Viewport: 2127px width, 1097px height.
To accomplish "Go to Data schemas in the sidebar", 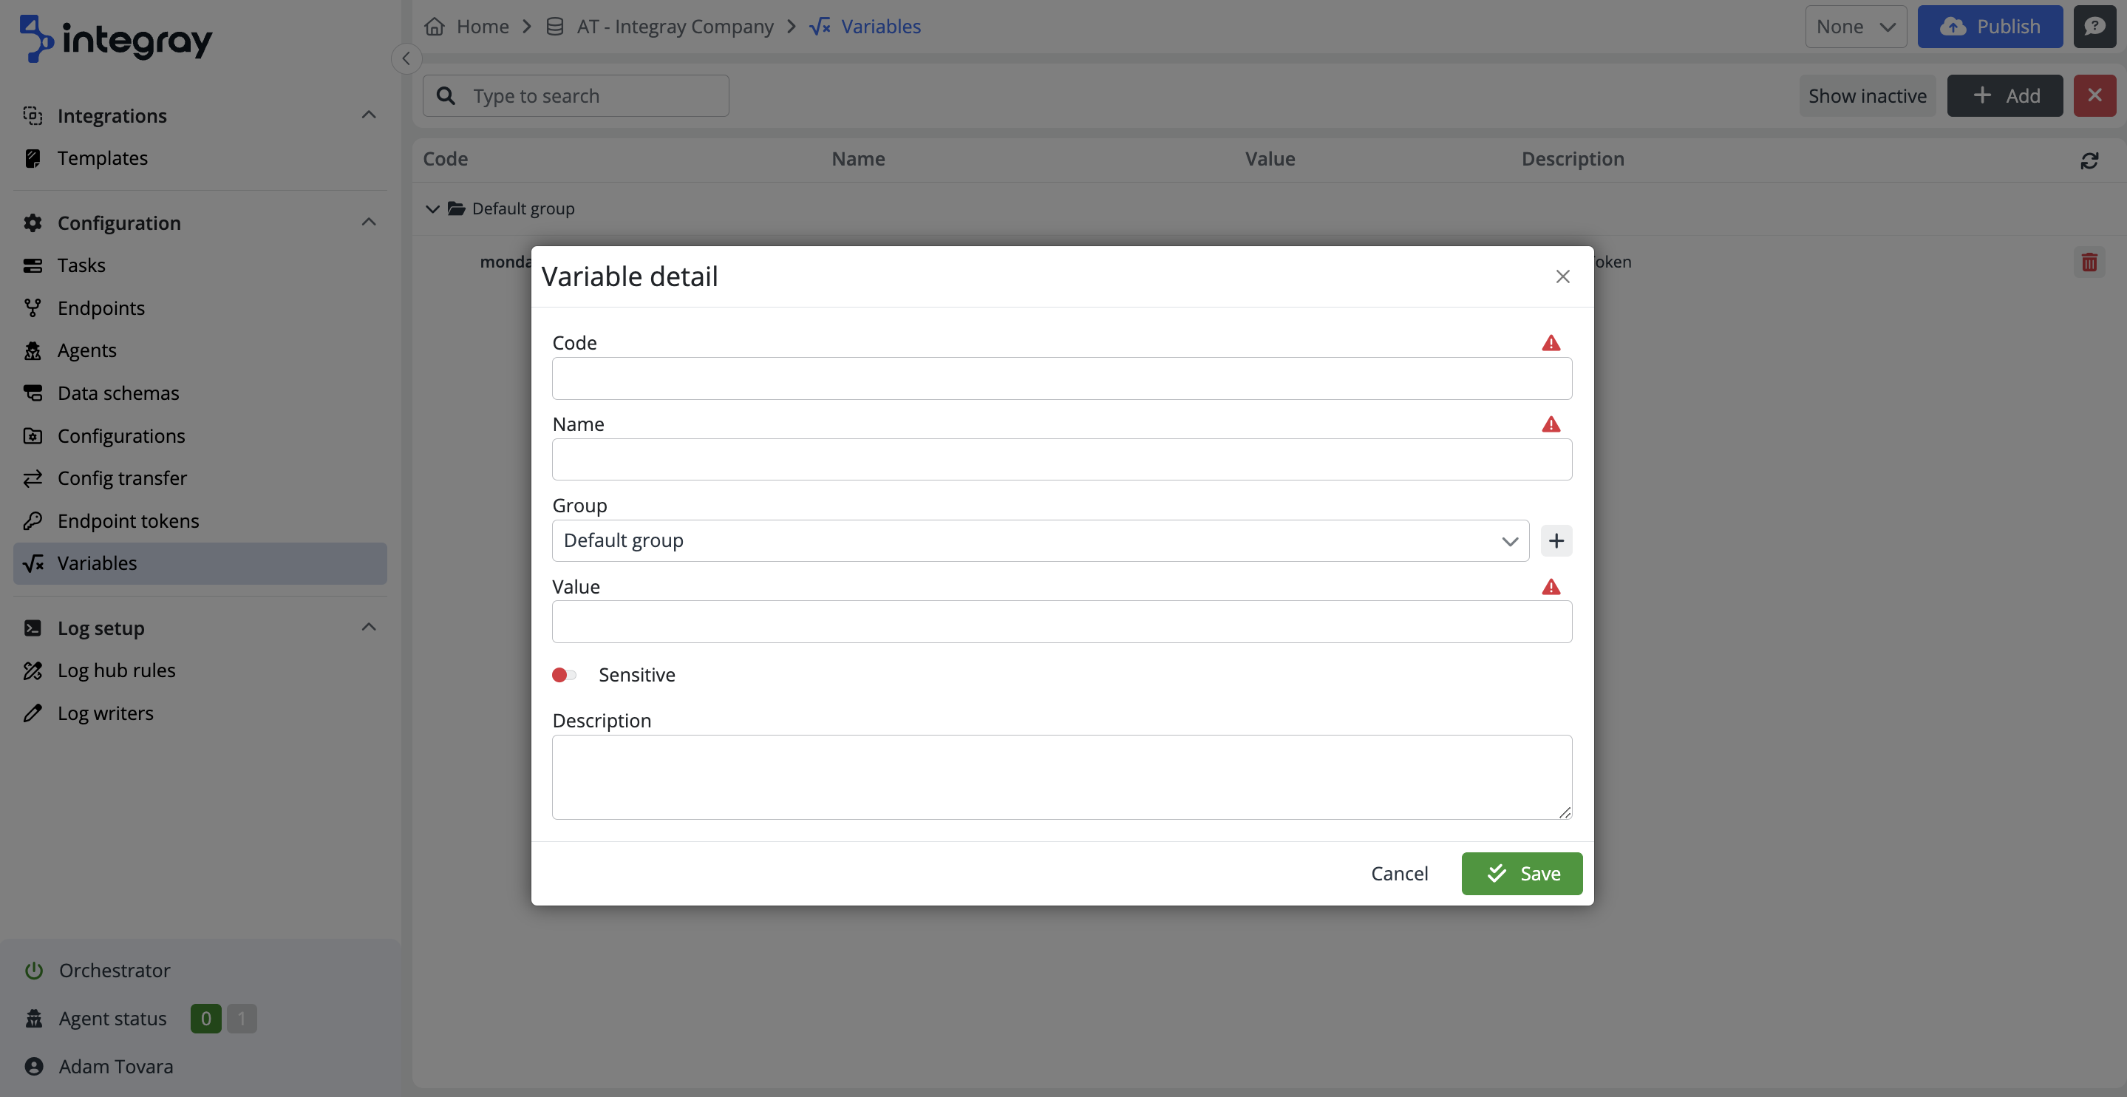I will pyautogui.click(x=118, y=393).
